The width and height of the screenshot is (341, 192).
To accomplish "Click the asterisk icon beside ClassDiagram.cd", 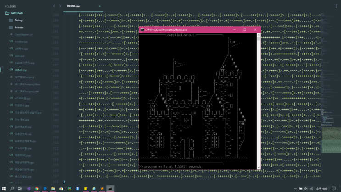I will [x=11, y=34].
